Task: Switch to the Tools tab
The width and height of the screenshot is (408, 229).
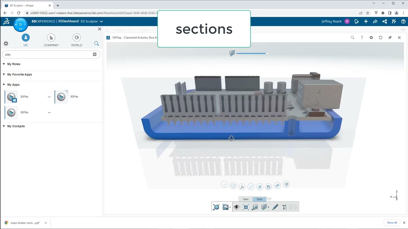Action: 259,199
